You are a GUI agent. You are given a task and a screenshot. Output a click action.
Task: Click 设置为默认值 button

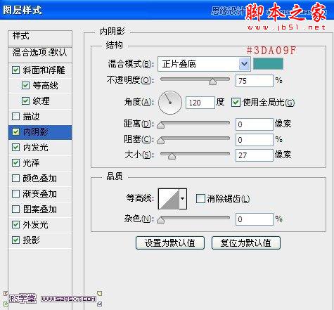(x=170, y=243)
